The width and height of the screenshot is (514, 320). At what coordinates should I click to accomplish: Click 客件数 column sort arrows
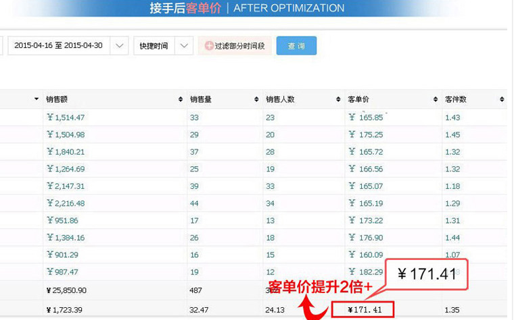[501, 99]
